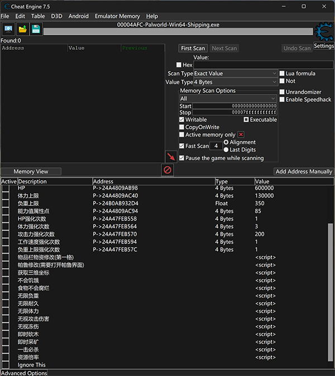Click the scan Value input field
This screenshot has height=376, width=335.
coord(263,65)
